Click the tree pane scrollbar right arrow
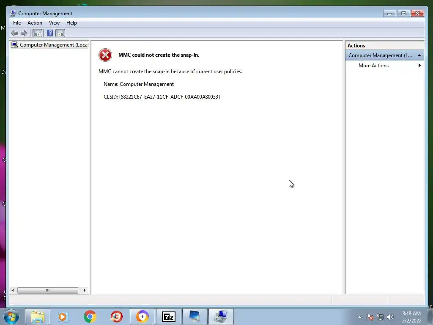The width and height of the screenshot is (433, 325). pos(85,290)
